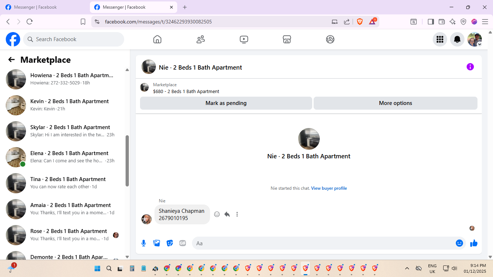Click the browser back button
The image size is (493, 277).
tap(8, 22)
